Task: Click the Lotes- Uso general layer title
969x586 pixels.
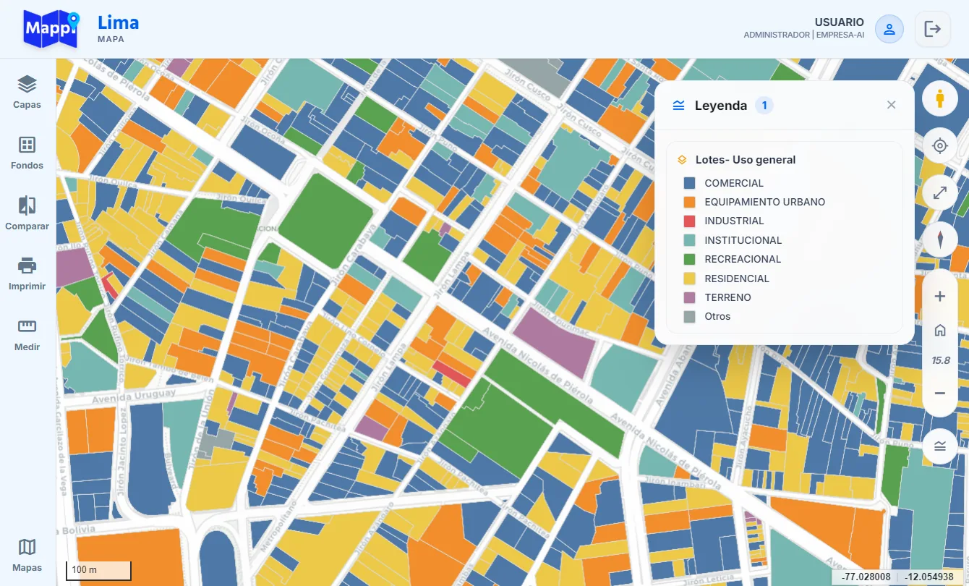Action: pyautogui.click(x=746, y=160)
